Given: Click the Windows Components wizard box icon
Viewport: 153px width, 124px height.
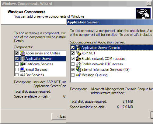Looking at the screenshot, I should [143, 13].
